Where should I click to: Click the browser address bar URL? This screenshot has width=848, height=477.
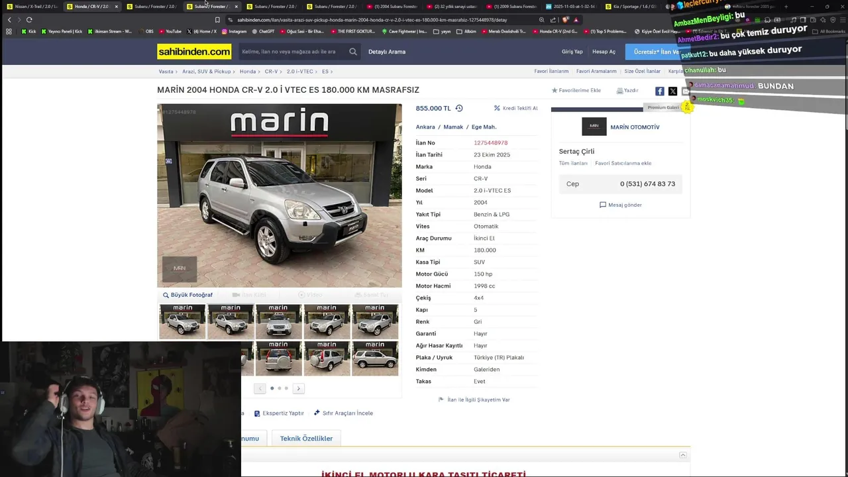click(x=372, y=20)
